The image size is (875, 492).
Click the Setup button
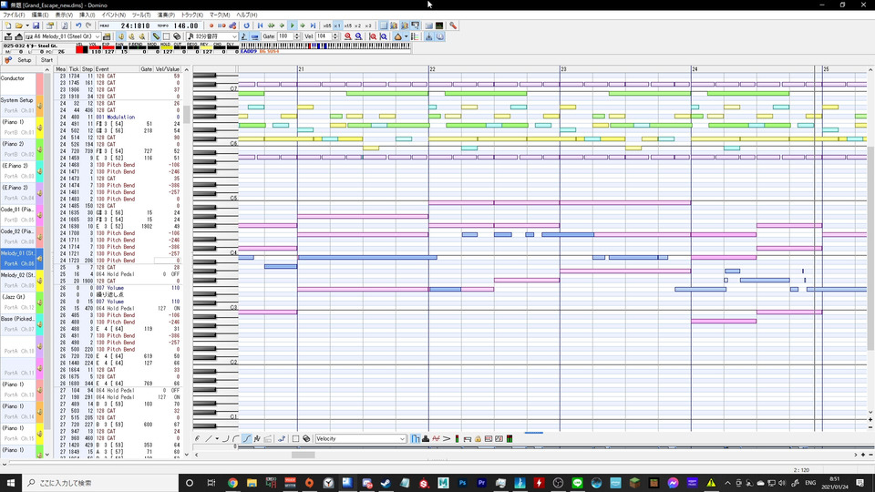pos(24,60)
